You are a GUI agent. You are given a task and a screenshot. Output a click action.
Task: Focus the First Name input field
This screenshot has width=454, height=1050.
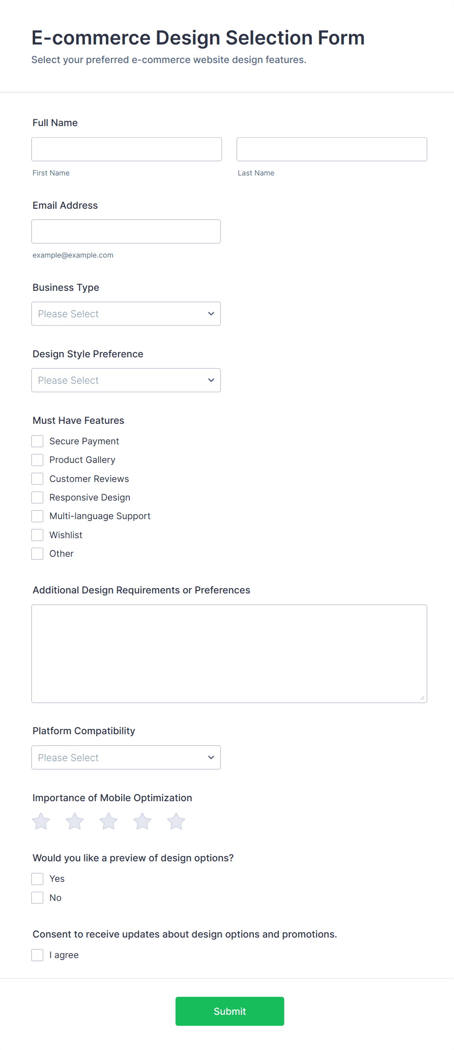pos(126,149)
